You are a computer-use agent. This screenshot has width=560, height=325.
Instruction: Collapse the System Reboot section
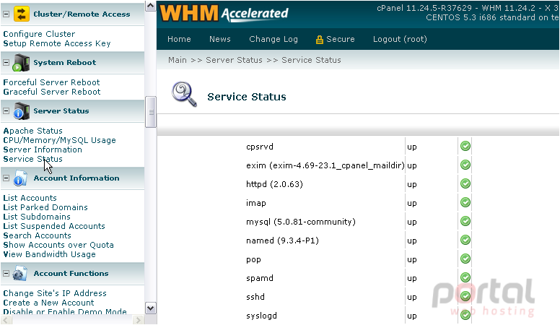(x=6, y=62)
